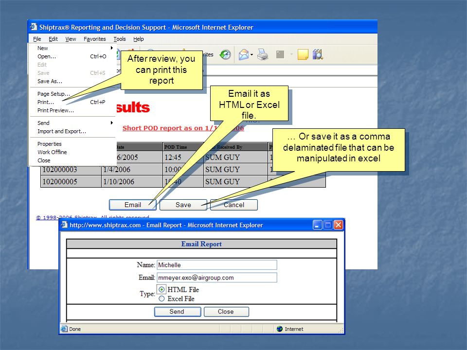Choose Close at bottom of File menu
Image resolution: width=467 pixels, height=350 pixels.
click(x=72, y=160)
